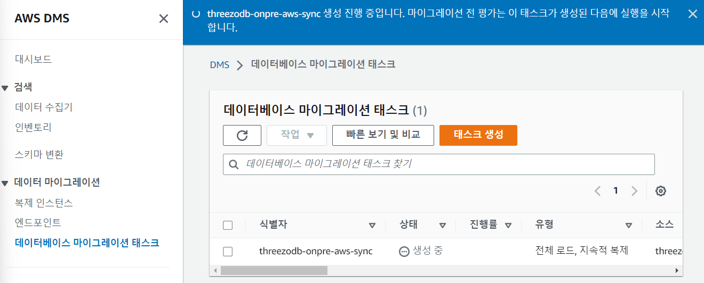Screen dimensions: 704x283
Task: Open the 작업 actions dropdown
Action: point(297,135)
